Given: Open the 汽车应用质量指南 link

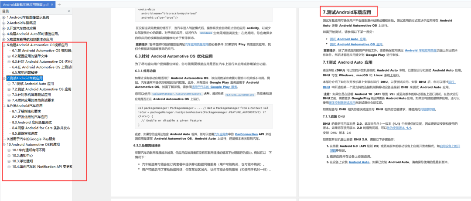Looking at the screenshot, I should 197,44.
